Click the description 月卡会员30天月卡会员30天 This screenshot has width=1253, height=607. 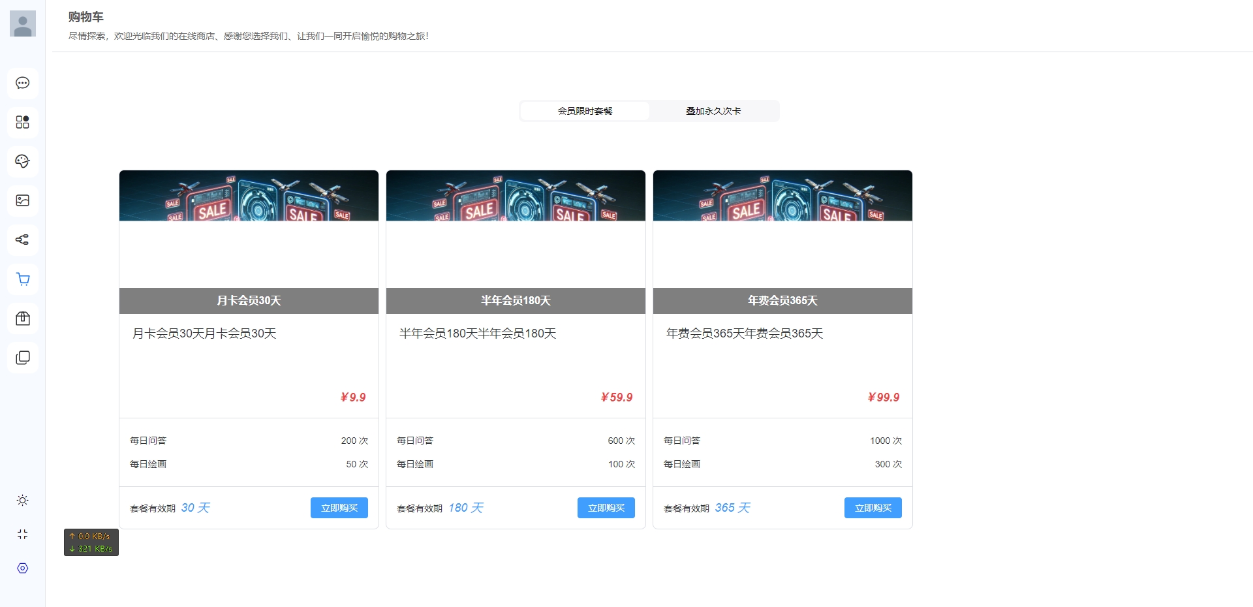pyautogui.click(x=204, y=334)
